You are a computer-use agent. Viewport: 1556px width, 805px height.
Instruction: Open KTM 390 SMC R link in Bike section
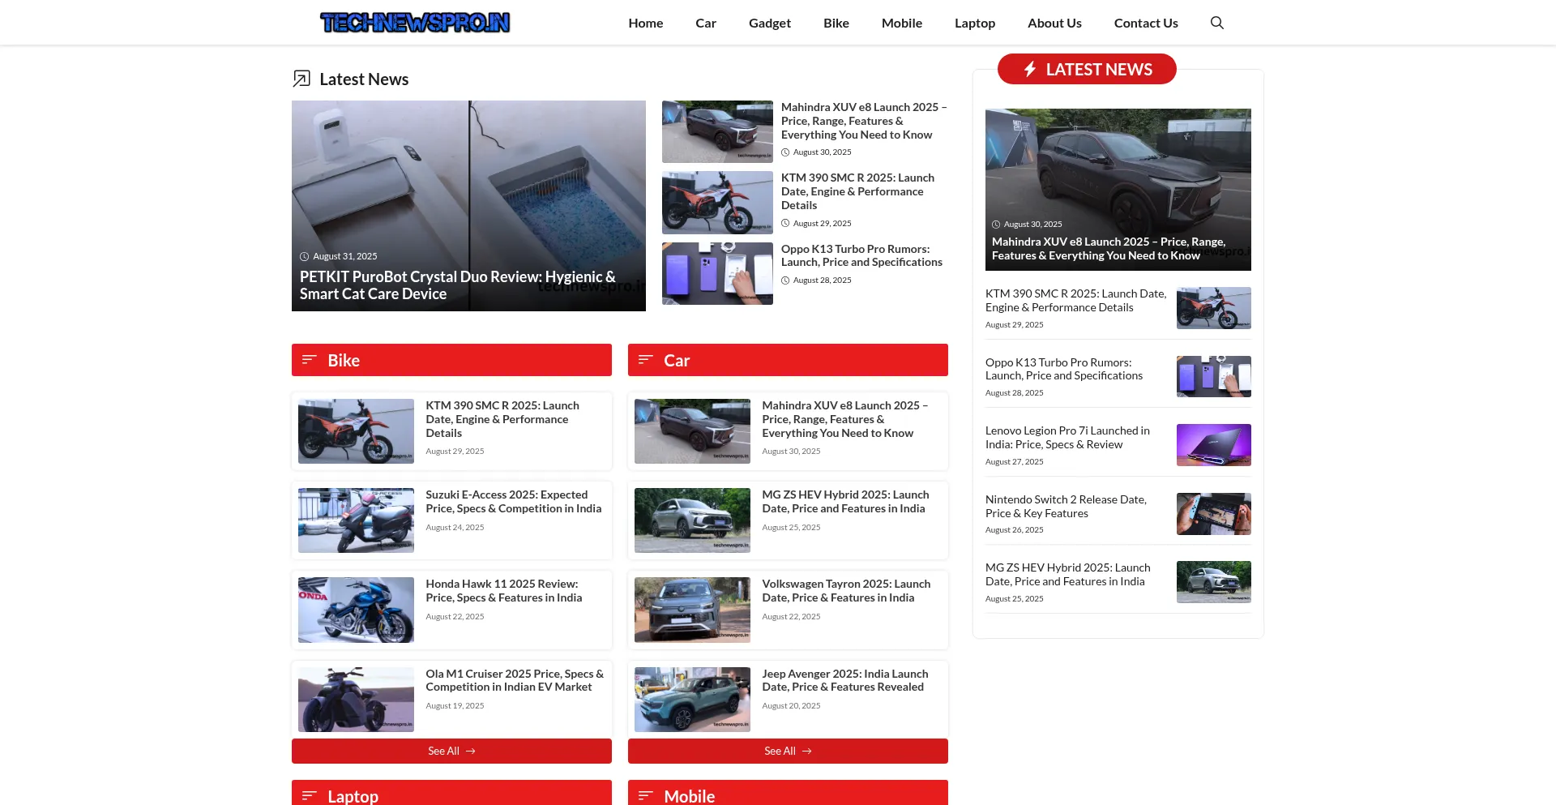click(x=502, y=419)
